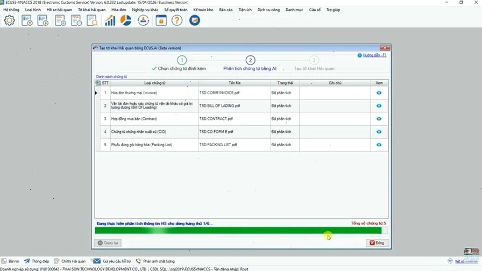Viewport: 482px width, 271px height.
Task: Select the Hóa đơn thương mại (Invoice) row
Action: coord(242,93)
